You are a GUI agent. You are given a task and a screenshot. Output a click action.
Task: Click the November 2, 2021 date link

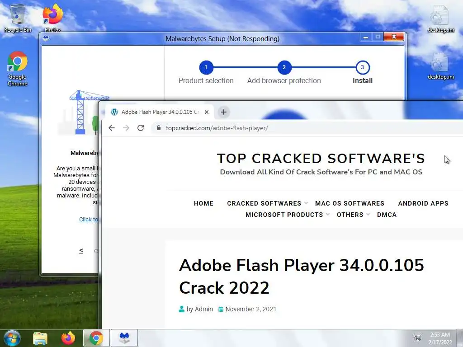tap(250, 309)
